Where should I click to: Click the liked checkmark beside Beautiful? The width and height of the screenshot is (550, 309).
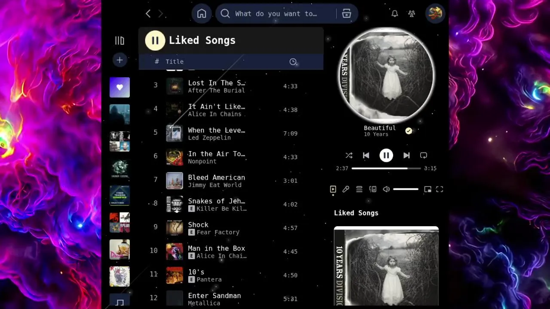(409, 131)
